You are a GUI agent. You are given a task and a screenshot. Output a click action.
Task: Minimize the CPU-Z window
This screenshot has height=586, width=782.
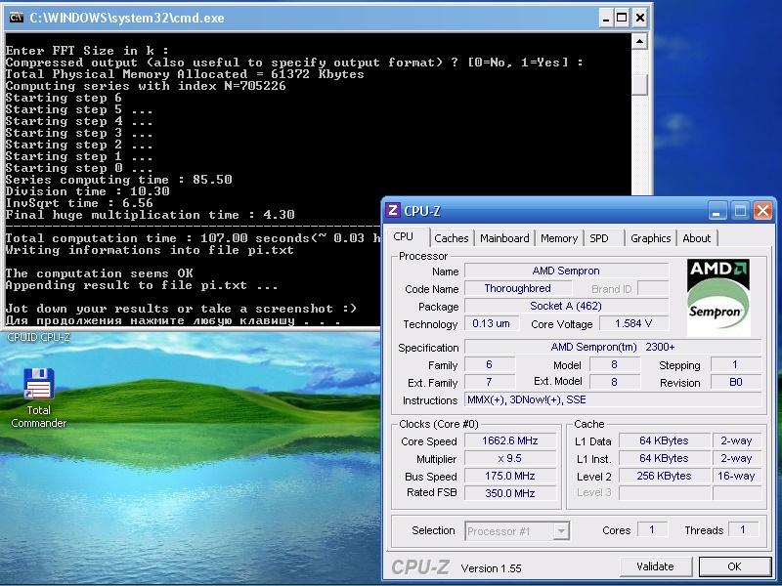click(717, 211)
